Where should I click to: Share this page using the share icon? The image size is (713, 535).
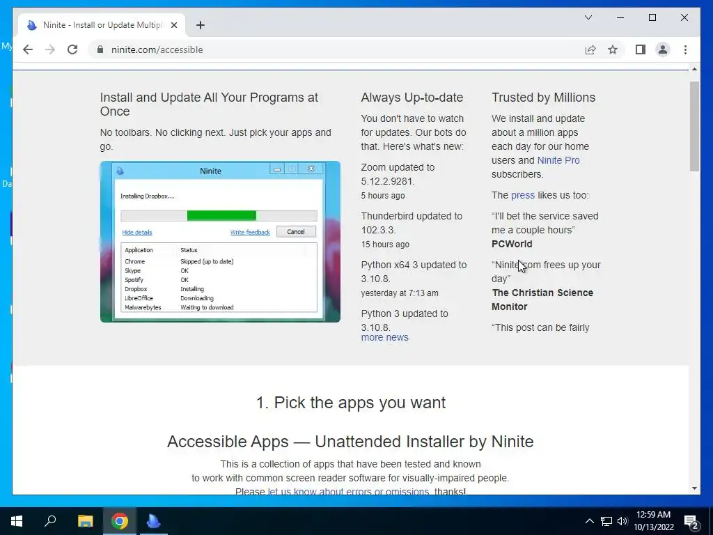590,49
